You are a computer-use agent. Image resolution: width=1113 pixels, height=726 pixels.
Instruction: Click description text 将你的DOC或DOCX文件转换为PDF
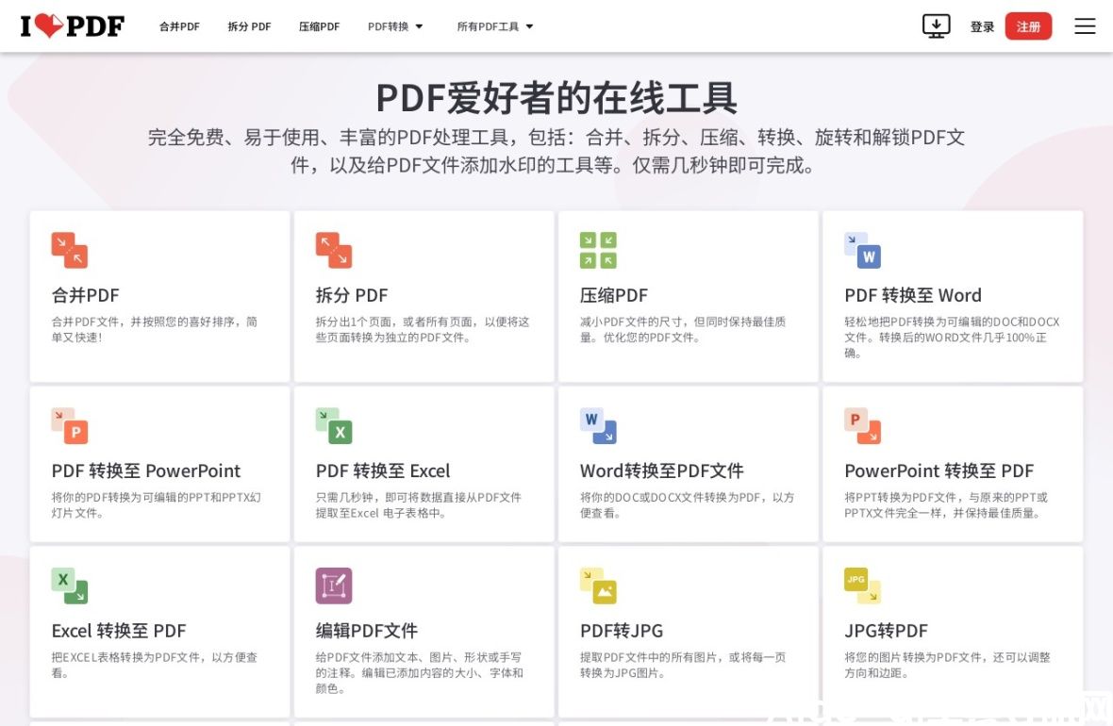pyautogui.click(x=687, y=504)
